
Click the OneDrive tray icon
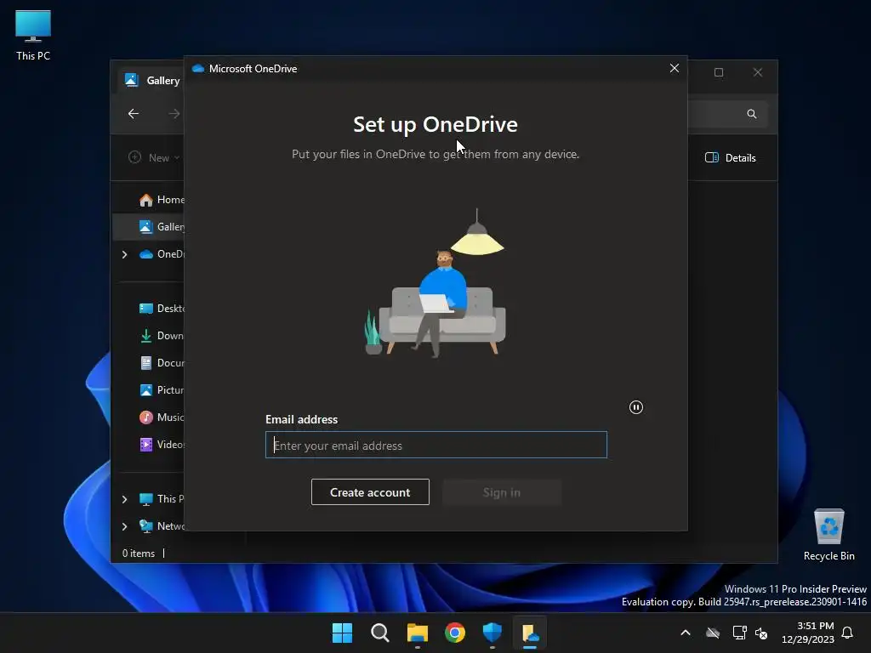click(x=713, y=633)
